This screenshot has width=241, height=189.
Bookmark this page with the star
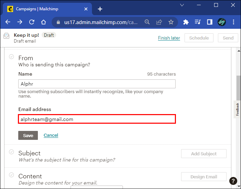[171, 22]
